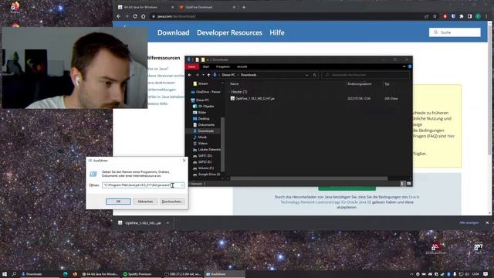Sort files by Name column

[235, 84]
